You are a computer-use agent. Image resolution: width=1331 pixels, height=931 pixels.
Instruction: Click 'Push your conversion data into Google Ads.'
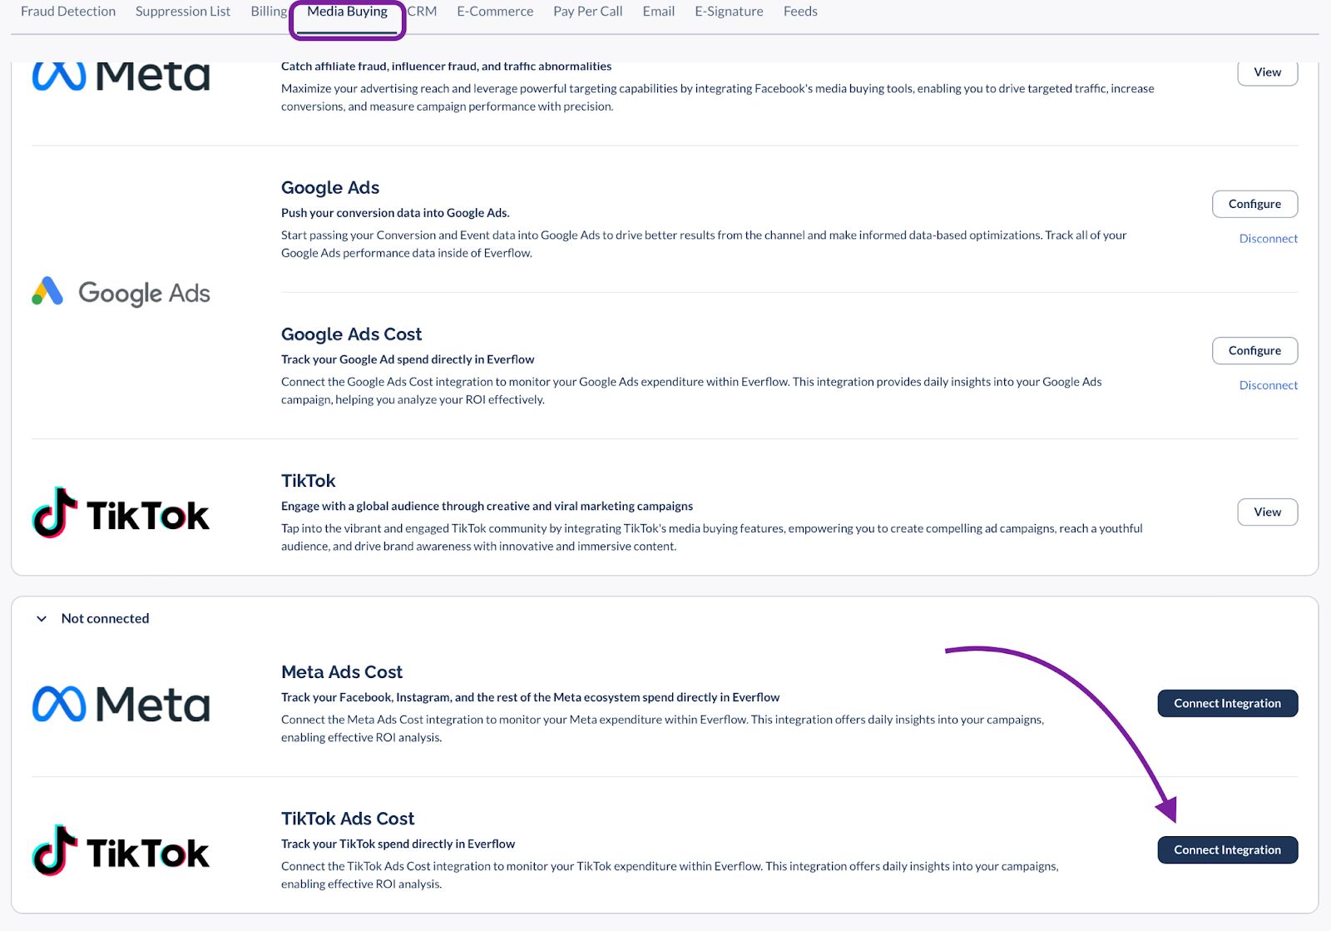click(x=395, y=213)
